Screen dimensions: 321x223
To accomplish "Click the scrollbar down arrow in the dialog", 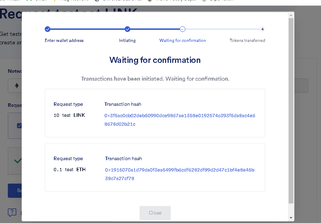I will 291,218.
